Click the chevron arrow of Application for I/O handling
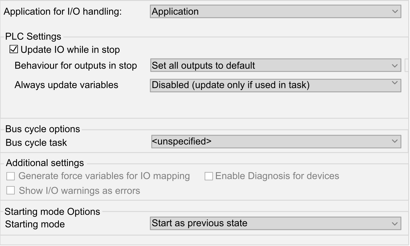The image size is (410, 246). [x=395, y=12]
